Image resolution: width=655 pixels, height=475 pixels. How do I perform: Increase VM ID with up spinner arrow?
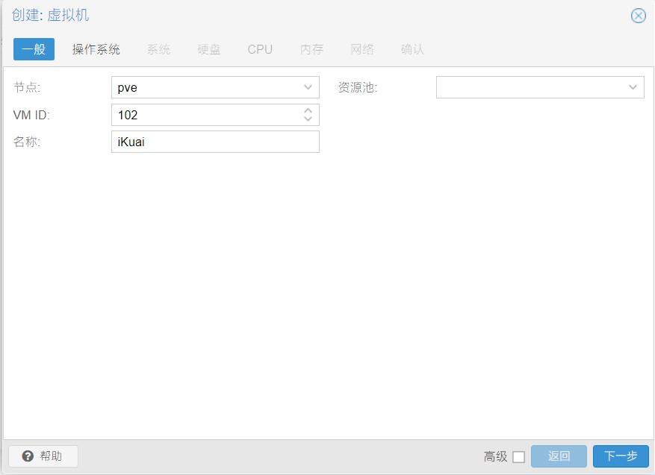pos(308,111)
